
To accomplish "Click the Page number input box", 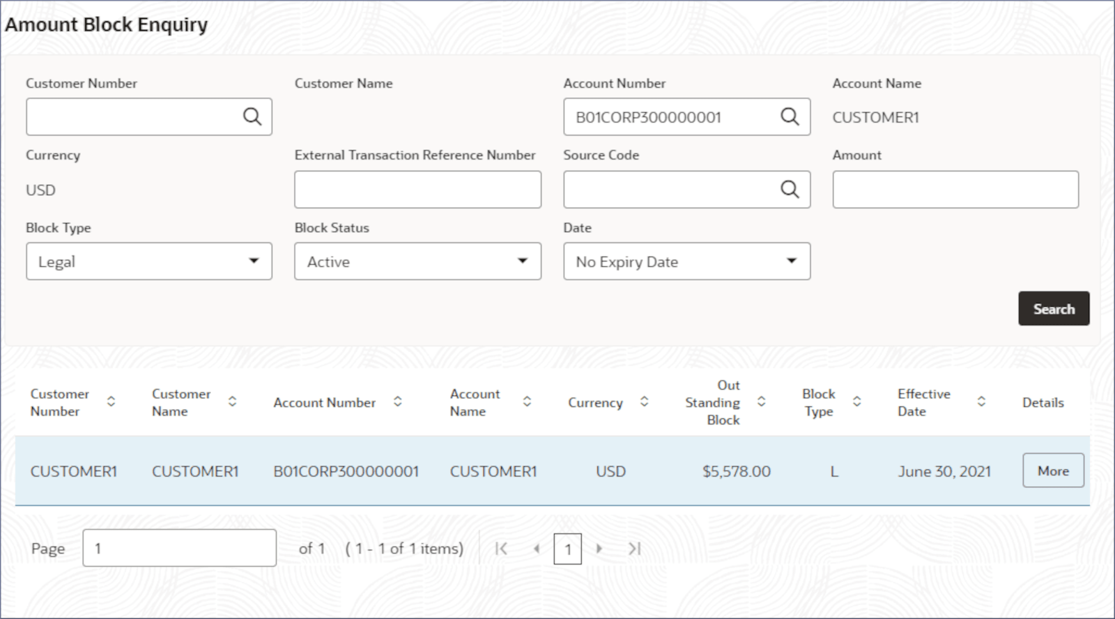I will [x=179, y=549].
